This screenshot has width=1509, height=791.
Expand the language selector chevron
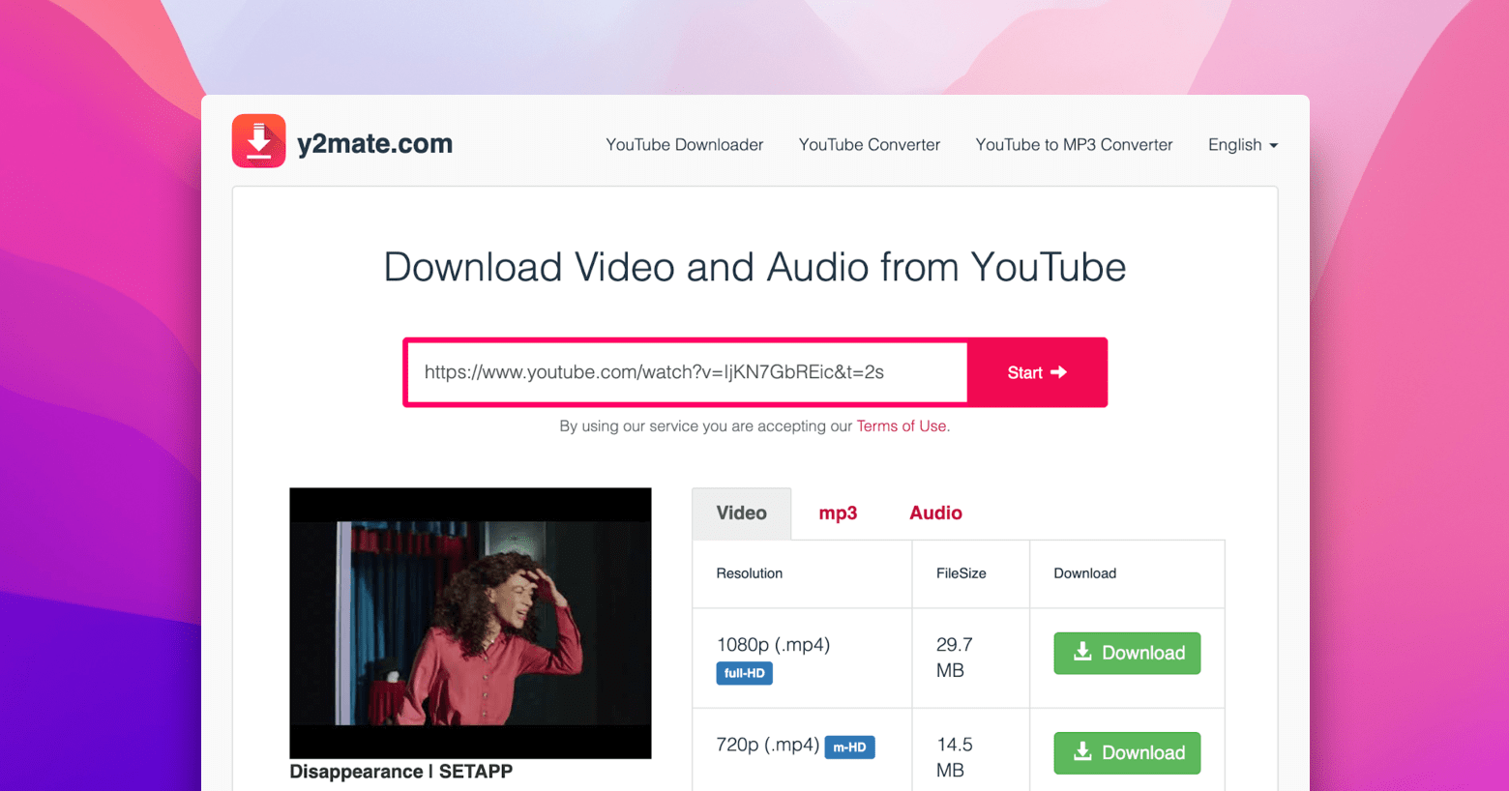tap(1273, 146)
